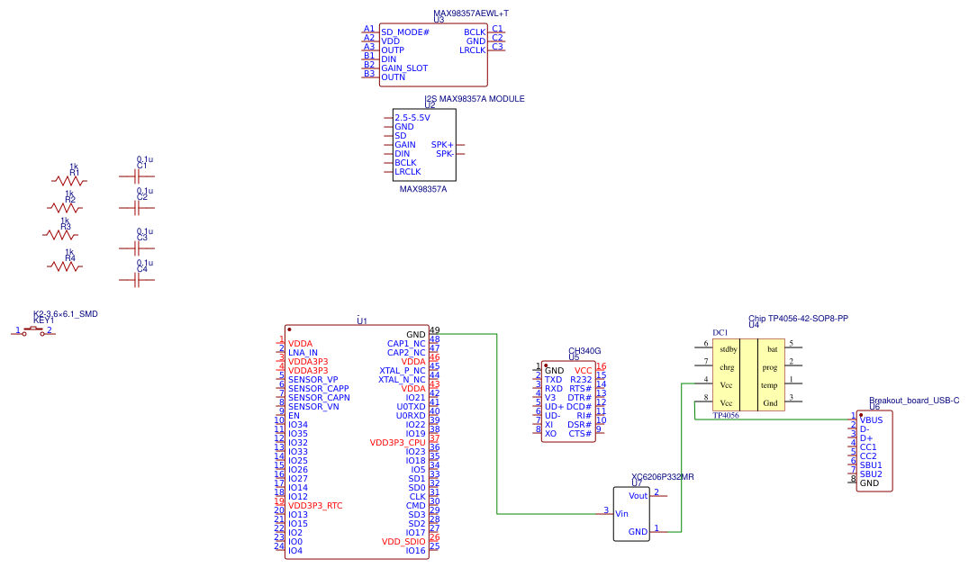Click the RXD pin label on CH340G
Viewport: 969px width, 568px height.
[554, 388]
